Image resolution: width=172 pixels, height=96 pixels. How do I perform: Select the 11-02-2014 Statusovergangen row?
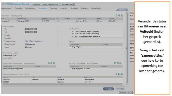click(x=63, y=79)
